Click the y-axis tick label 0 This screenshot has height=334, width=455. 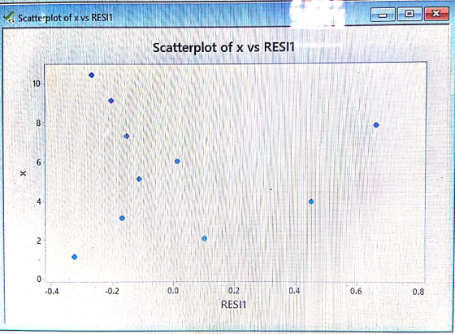pyautogui.click(x=39, y=280)
